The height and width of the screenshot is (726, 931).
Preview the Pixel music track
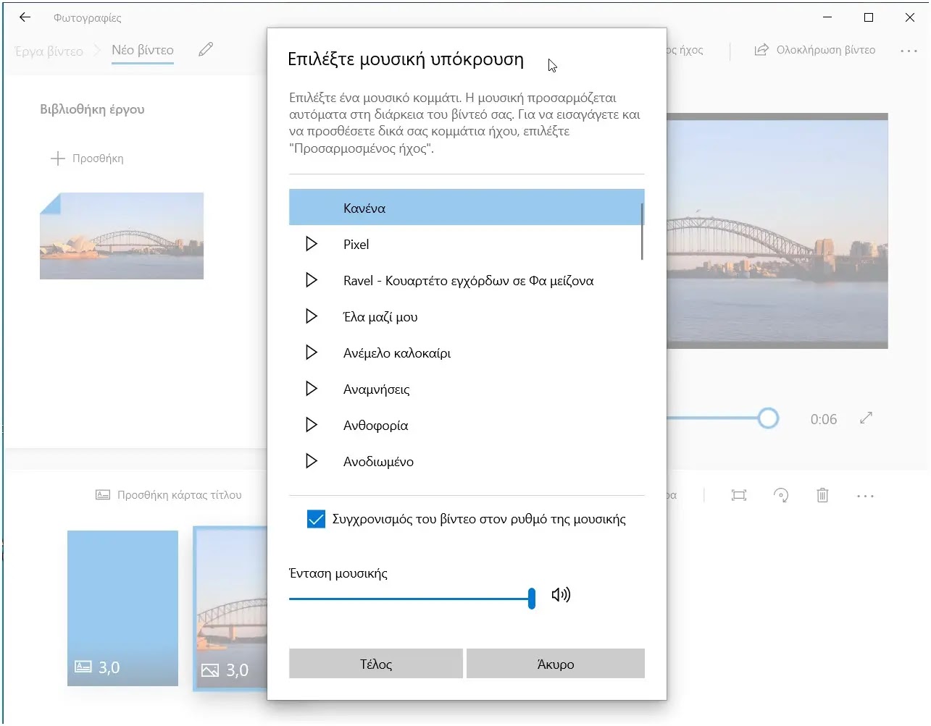312,244
